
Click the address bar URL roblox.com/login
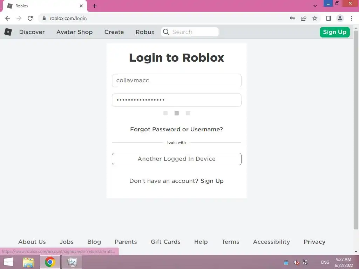[x=68, y=18]
